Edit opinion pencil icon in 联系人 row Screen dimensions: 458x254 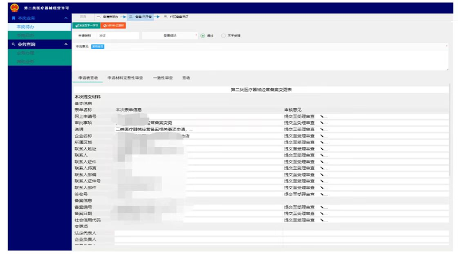coord(322,155)
